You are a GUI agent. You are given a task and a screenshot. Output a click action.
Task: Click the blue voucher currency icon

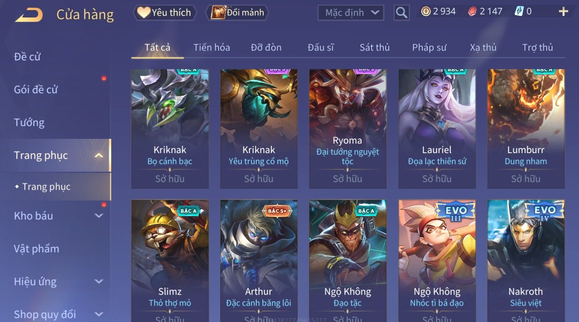click(519, 12)
